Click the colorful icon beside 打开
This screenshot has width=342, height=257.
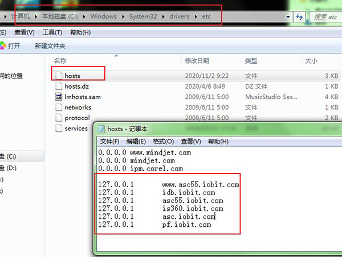pyautogui.click(x=3, y=45)
